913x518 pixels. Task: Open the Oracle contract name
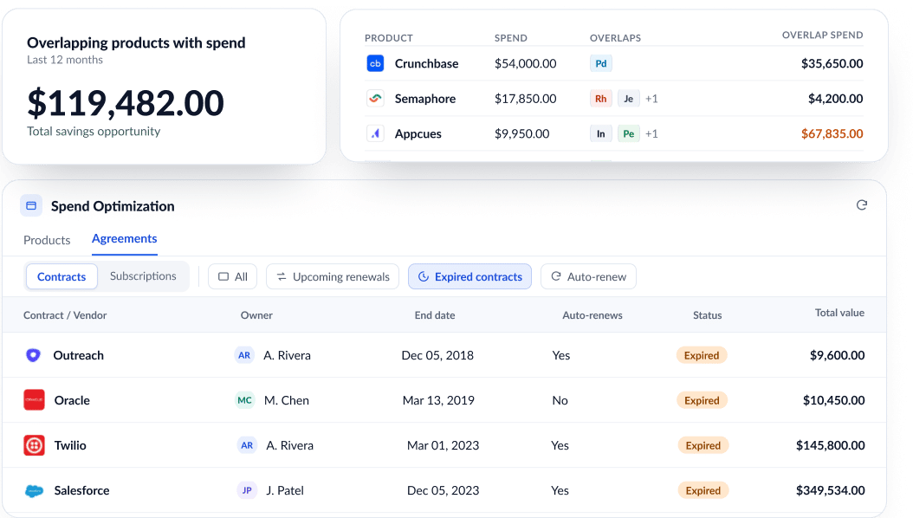click(72, 400)
